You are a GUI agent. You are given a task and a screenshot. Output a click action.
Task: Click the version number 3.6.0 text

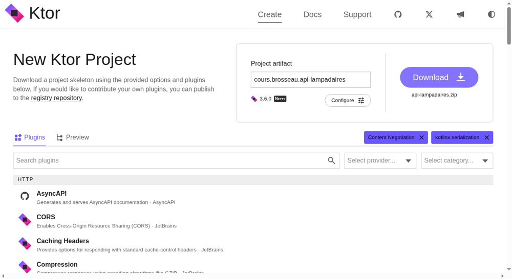265,99
